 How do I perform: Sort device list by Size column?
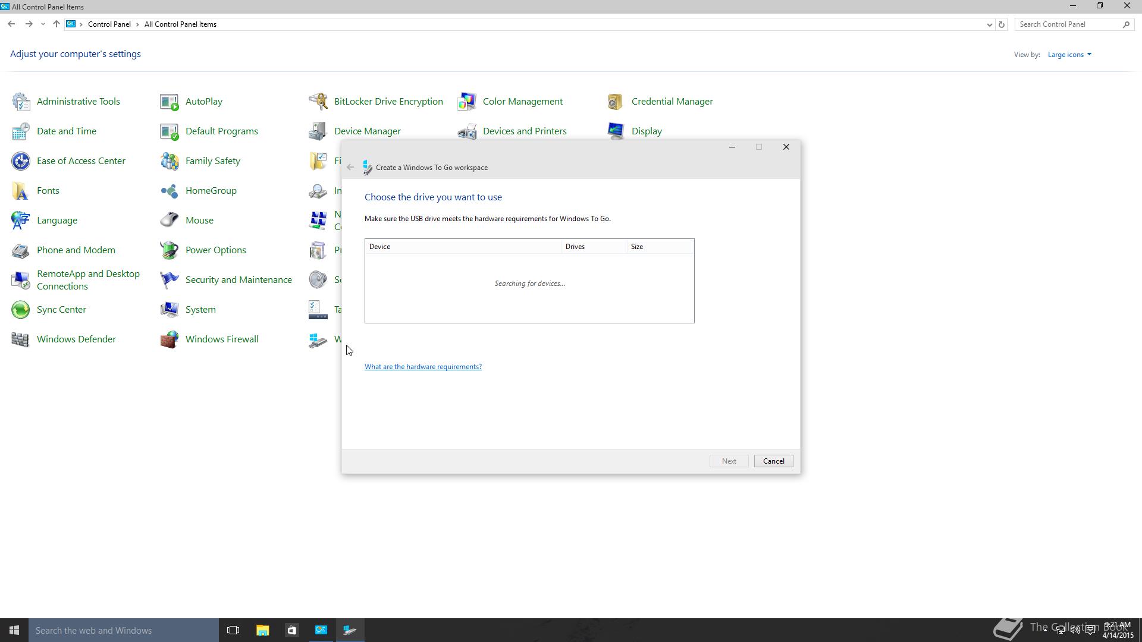[660, 247]
